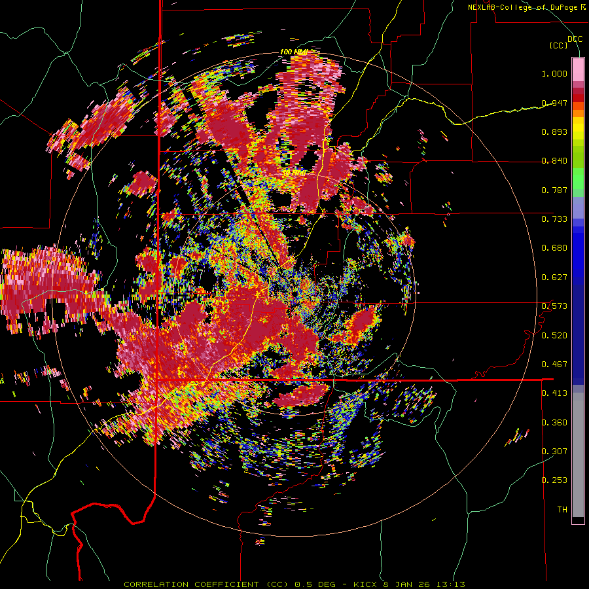Viewport: 589px width, 589px height.
Task: Click the Correlation Coefficient KICX caption text
Action: click(x=294, y=584)
